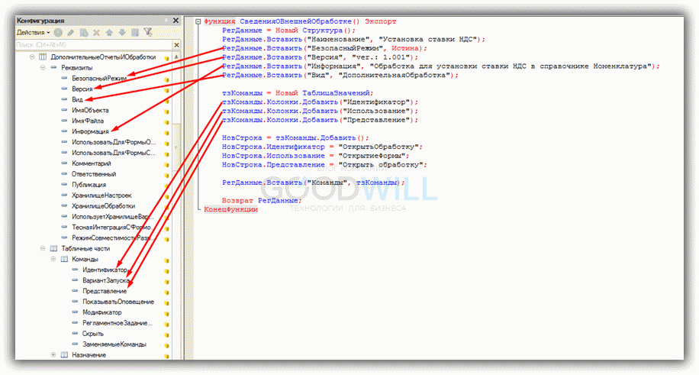Click the red X delete toolbar icon
699x375 pixels.
(x=95, y=32)
